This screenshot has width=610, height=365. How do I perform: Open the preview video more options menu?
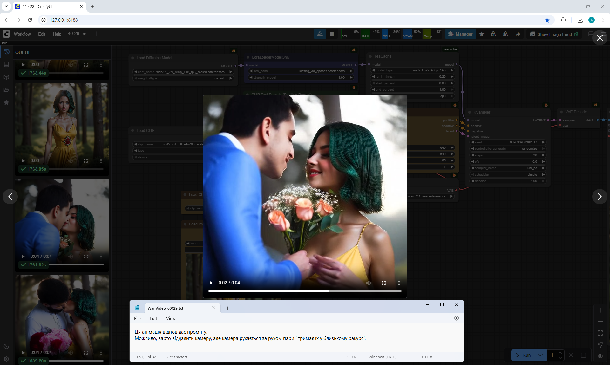pyautogui.click(x=399, y=283)
